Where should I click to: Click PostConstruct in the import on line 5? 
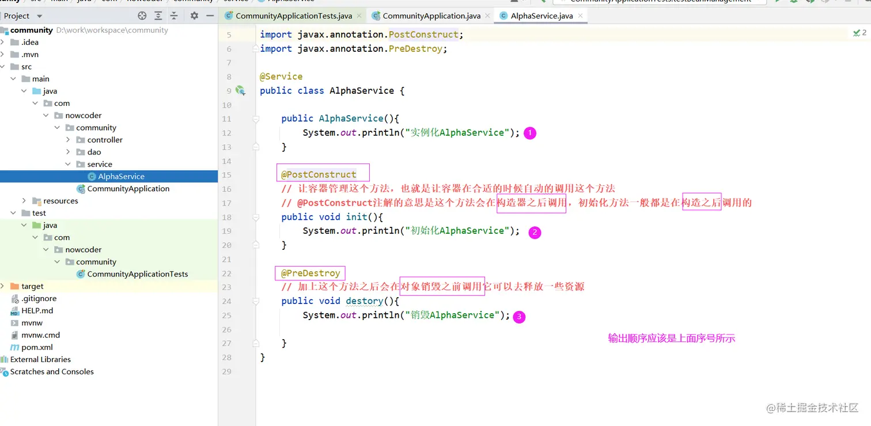pos(423,35)
